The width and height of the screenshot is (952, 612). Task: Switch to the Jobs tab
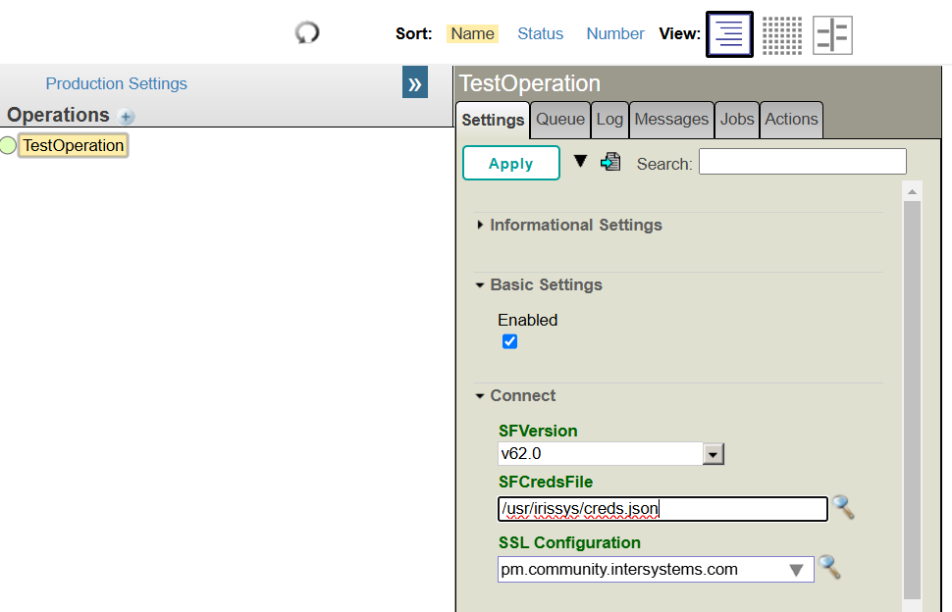[737, 119]
